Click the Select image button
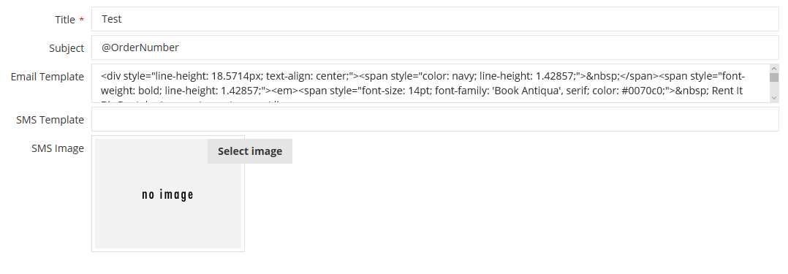788x274 pixels. (250, 151)
